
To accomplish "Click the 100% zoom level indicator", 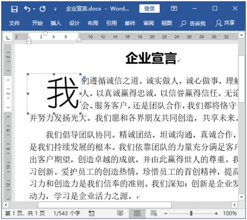I will (x=230, y=213).
